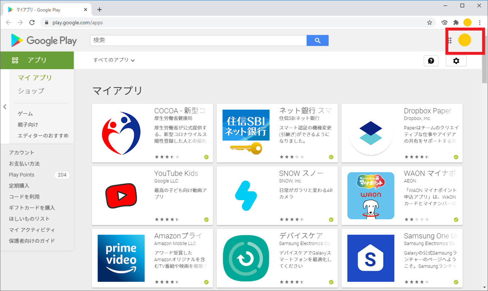The image size is (488, 291).
Task: Open the Chrome three-dot menu
Action: click(480, 22)
